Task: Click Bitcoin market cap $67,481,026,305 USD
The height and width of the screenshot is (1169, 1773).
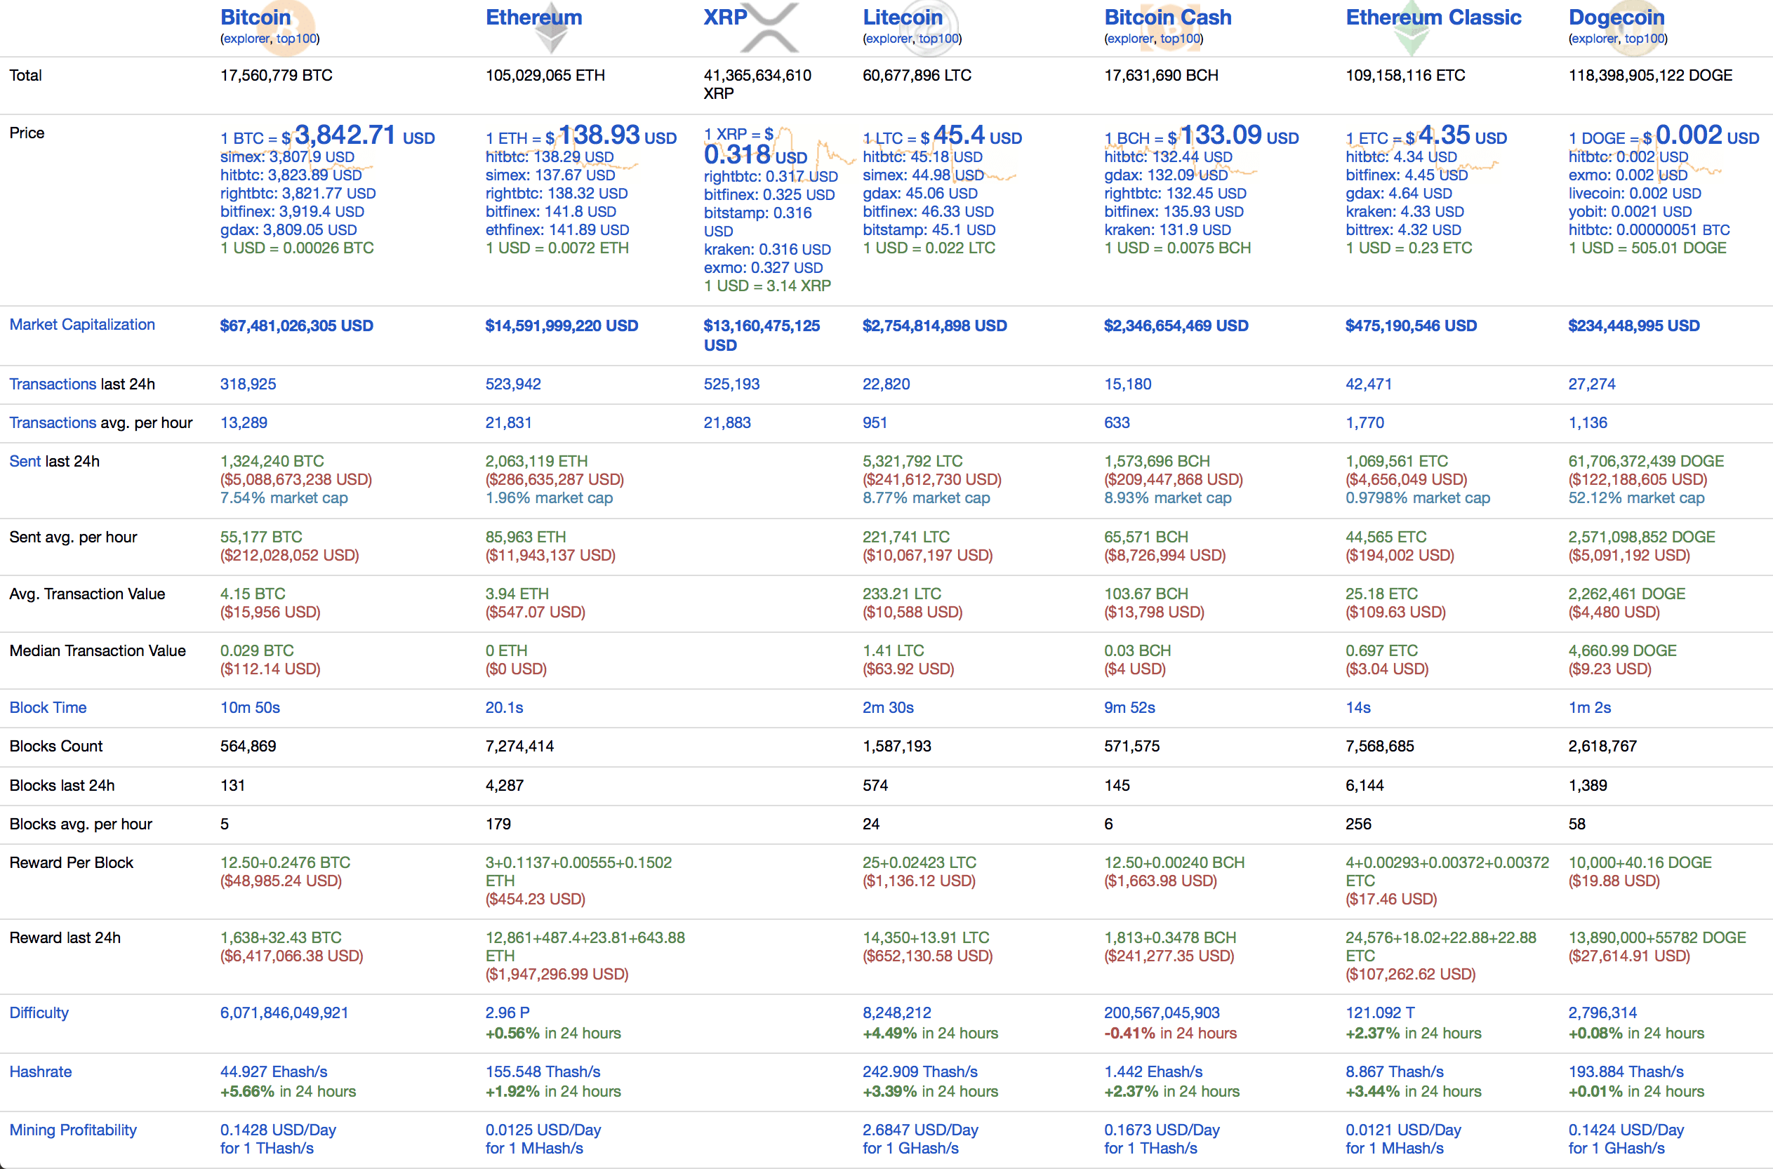Action: pyautogui.click(x=297, y=326)
